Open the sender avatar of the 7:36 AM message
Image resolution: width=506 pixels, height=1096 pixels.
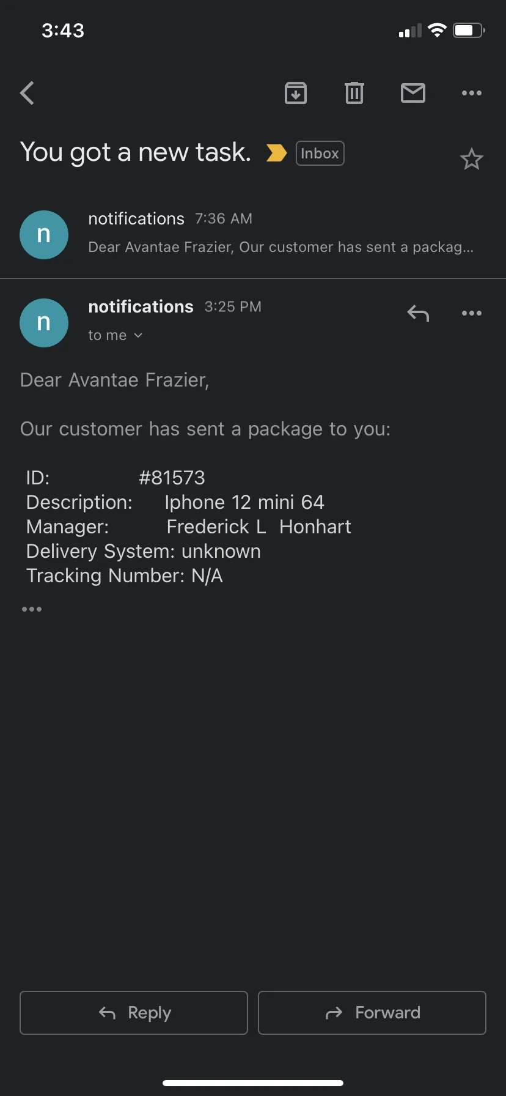44,234
